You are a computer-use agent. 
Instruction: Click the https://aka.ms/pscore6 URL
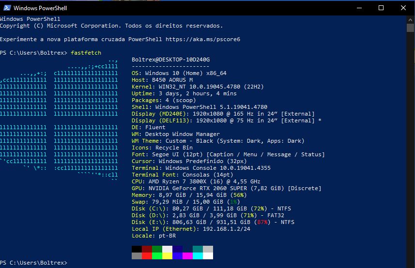pyautogui.click(x=203, y=39)
